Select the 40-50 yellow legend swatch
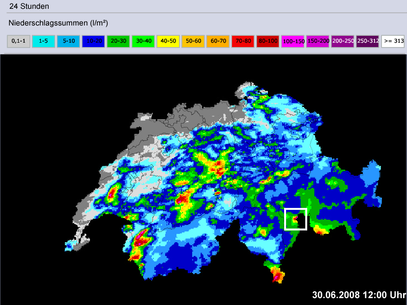 coord(168,41)
